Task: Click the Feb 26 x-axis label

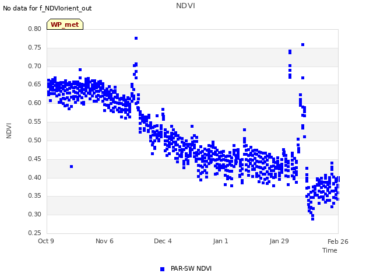Action: click(x=338, y=242)
